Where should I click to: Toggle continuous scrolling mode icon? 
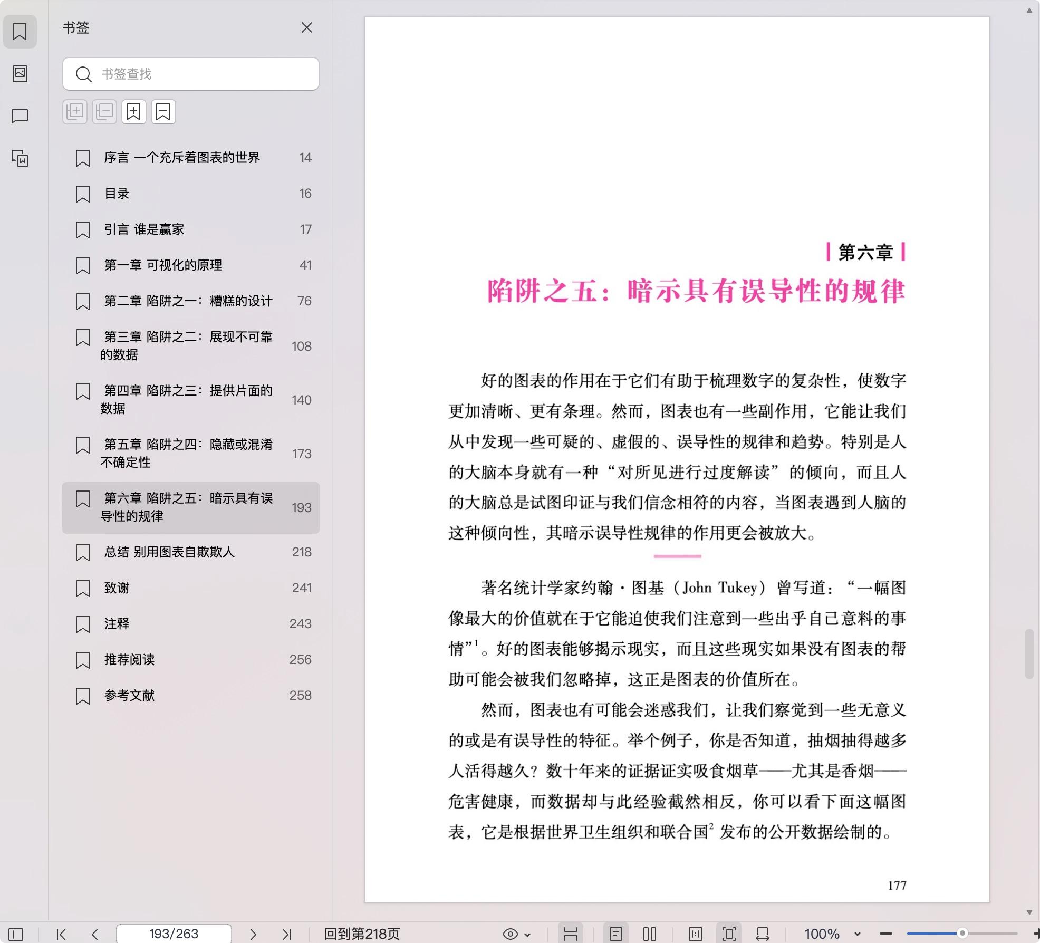click(x=571, y=934)
